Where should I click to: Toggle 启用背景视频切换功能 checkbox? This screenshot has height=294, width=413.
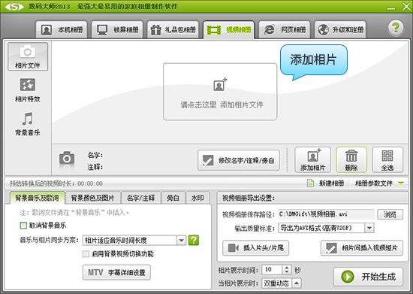(86, 253)
